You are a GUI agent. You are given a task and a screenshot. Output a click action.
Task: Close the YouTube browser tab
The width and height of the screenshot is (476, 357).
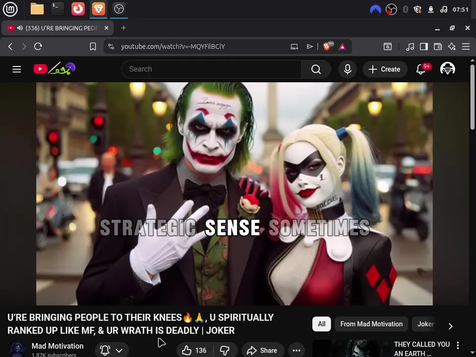point(106,28)
